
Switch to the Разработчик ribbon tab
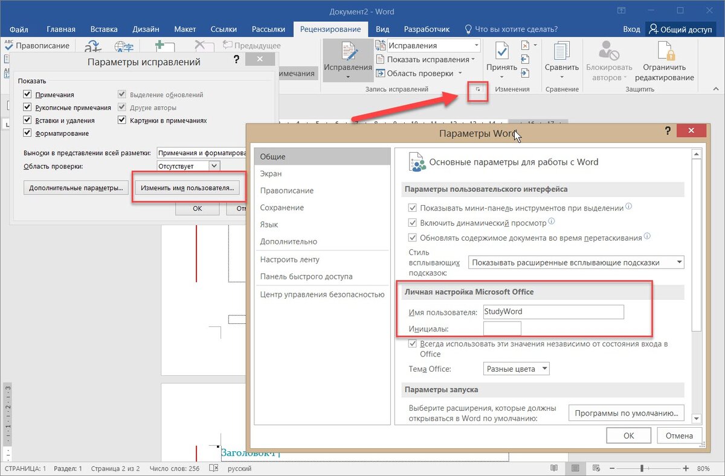[x=427, y=29]
